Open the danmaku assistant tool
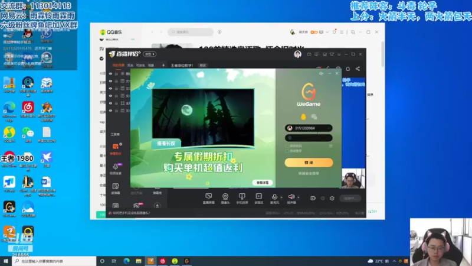The width and height of the screenshot is (472, 266). 116,149
